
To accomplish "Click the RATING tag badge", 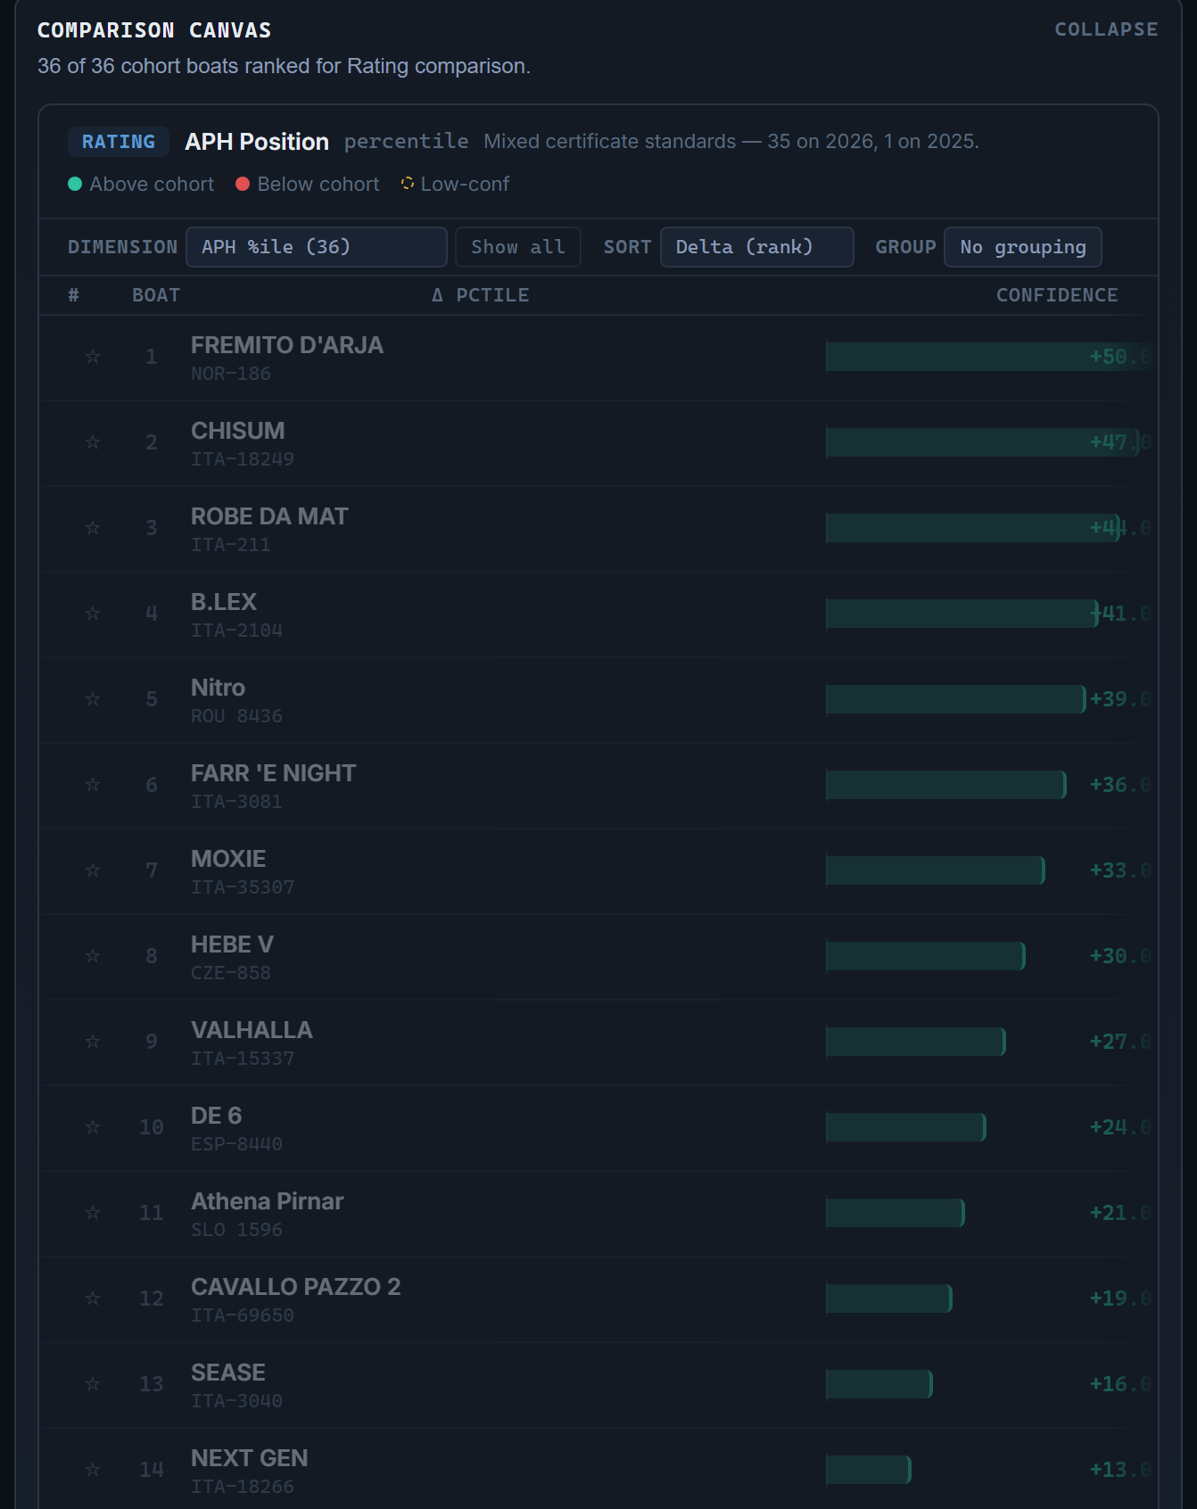I will [119, 142].
